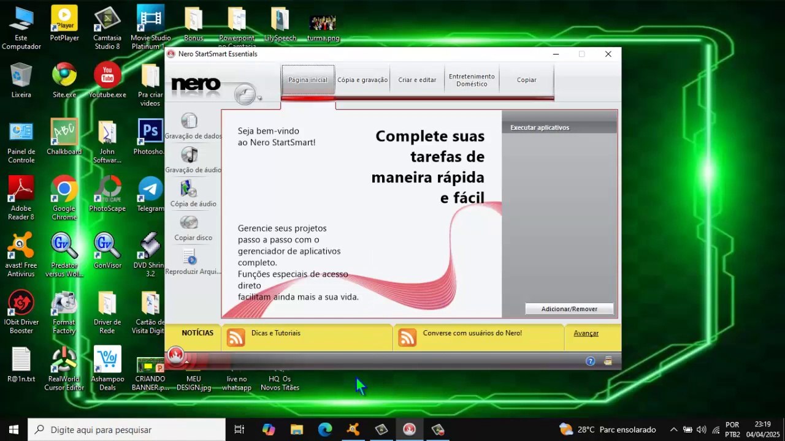Screen dimensions: 785x441
Task: Open Converse com usuários do Nero feed
Action: click(x=472, y=333)
